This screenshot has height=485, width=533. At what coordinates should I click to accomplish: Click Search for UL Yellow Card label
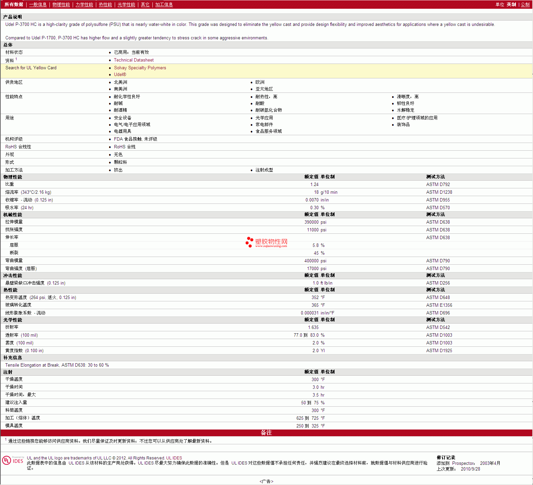pyautogui.click(x=31, y=68)
